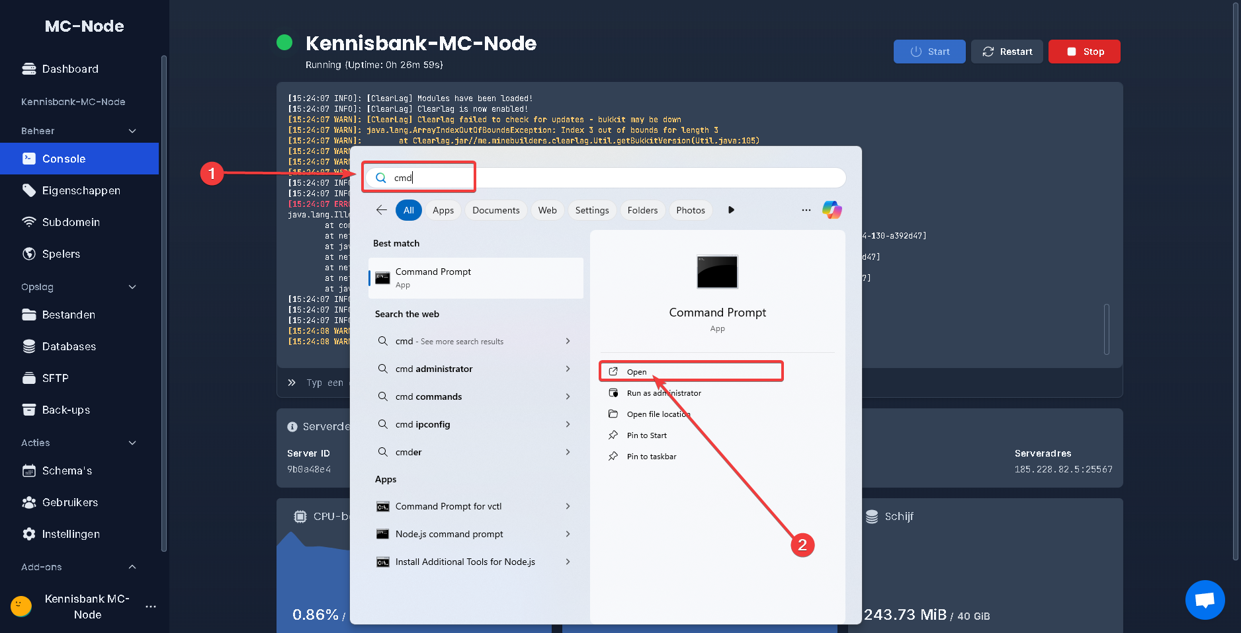This screenshot has height=633, width=1241.
Task: Expand the Add-ons section
Action: 132,567
